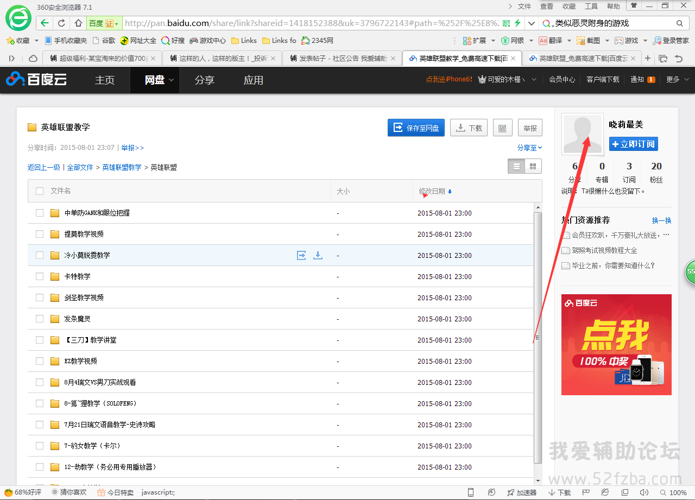Open the 主页 navigation tab
695x500 pixels.
(x=105, y=80)
